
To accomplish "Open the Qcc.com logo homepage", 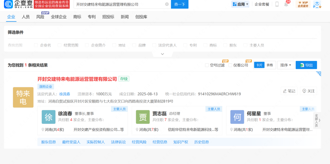I will point(19,4).
